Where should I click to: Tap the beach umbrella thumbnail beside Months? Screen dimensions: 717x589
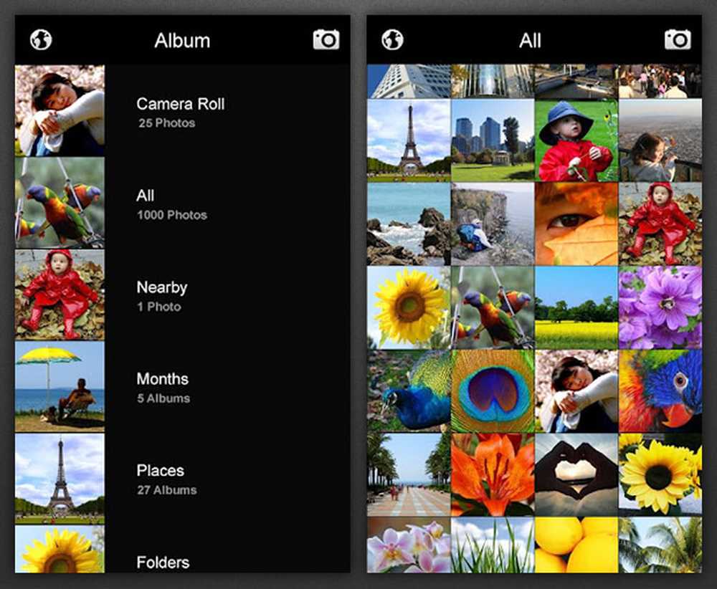click(x=60, y=386)
